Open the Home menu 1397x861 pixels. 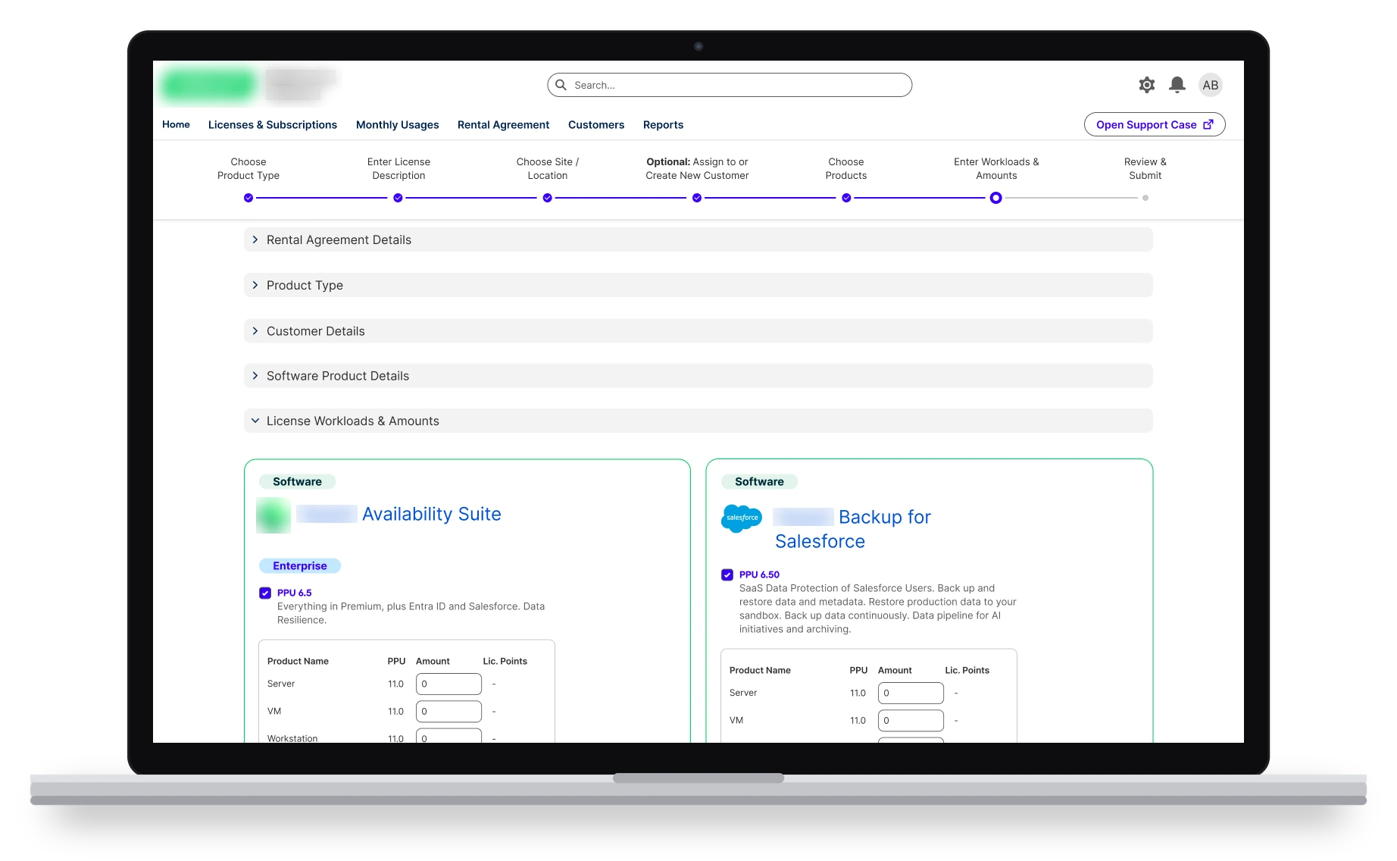(176, 124)
